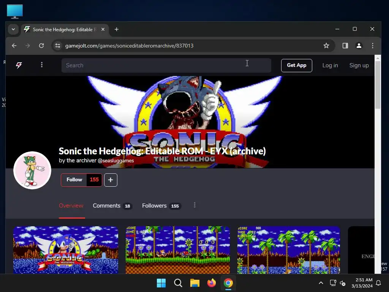Click the page vertical scrollbar thumb
The image size is (389, 292).
[378, 84]
